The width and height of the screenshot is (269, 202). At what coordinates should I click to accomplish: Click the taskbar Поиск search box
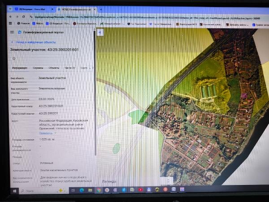(43, 191)
